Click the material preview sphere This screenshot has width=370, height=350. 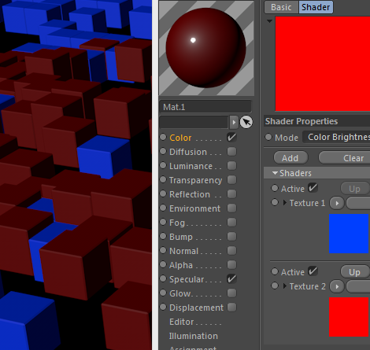[206, 48]
